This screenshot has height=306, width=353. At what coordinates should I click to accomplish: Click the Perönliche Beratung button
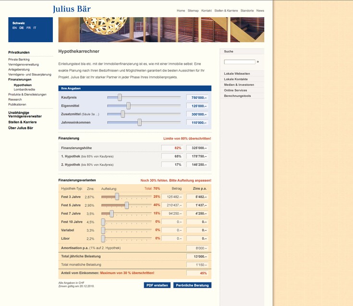point(192,285)
